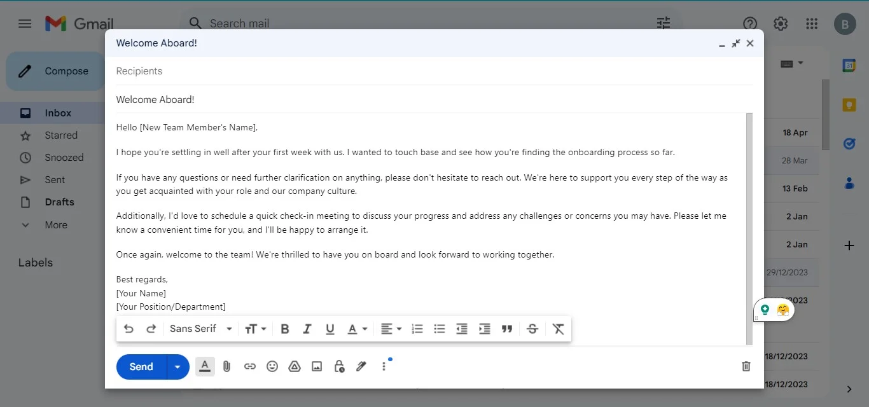Expand the More section in the sidebar
Viewport: 869px width, 407px height.
(x=55, y=224)
